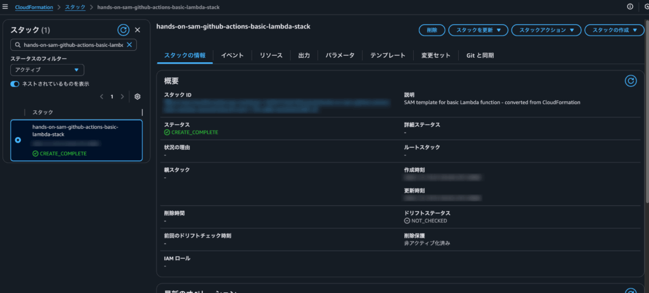
Task: Go to next page of stacks
Action: tap(122, 96)
